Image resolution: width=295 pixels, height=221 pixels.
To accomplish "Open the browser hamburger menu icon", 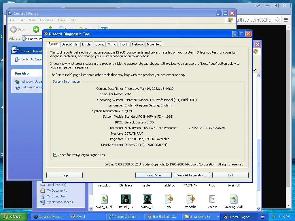I will coord(286,20).
